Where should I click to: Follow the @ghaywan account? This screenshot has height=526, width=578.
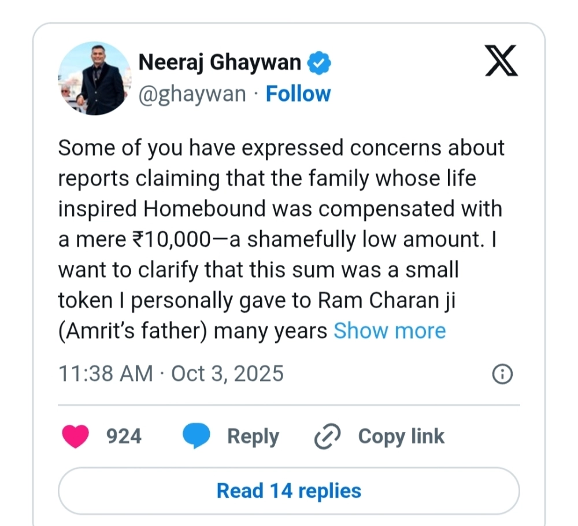(298, 94)
